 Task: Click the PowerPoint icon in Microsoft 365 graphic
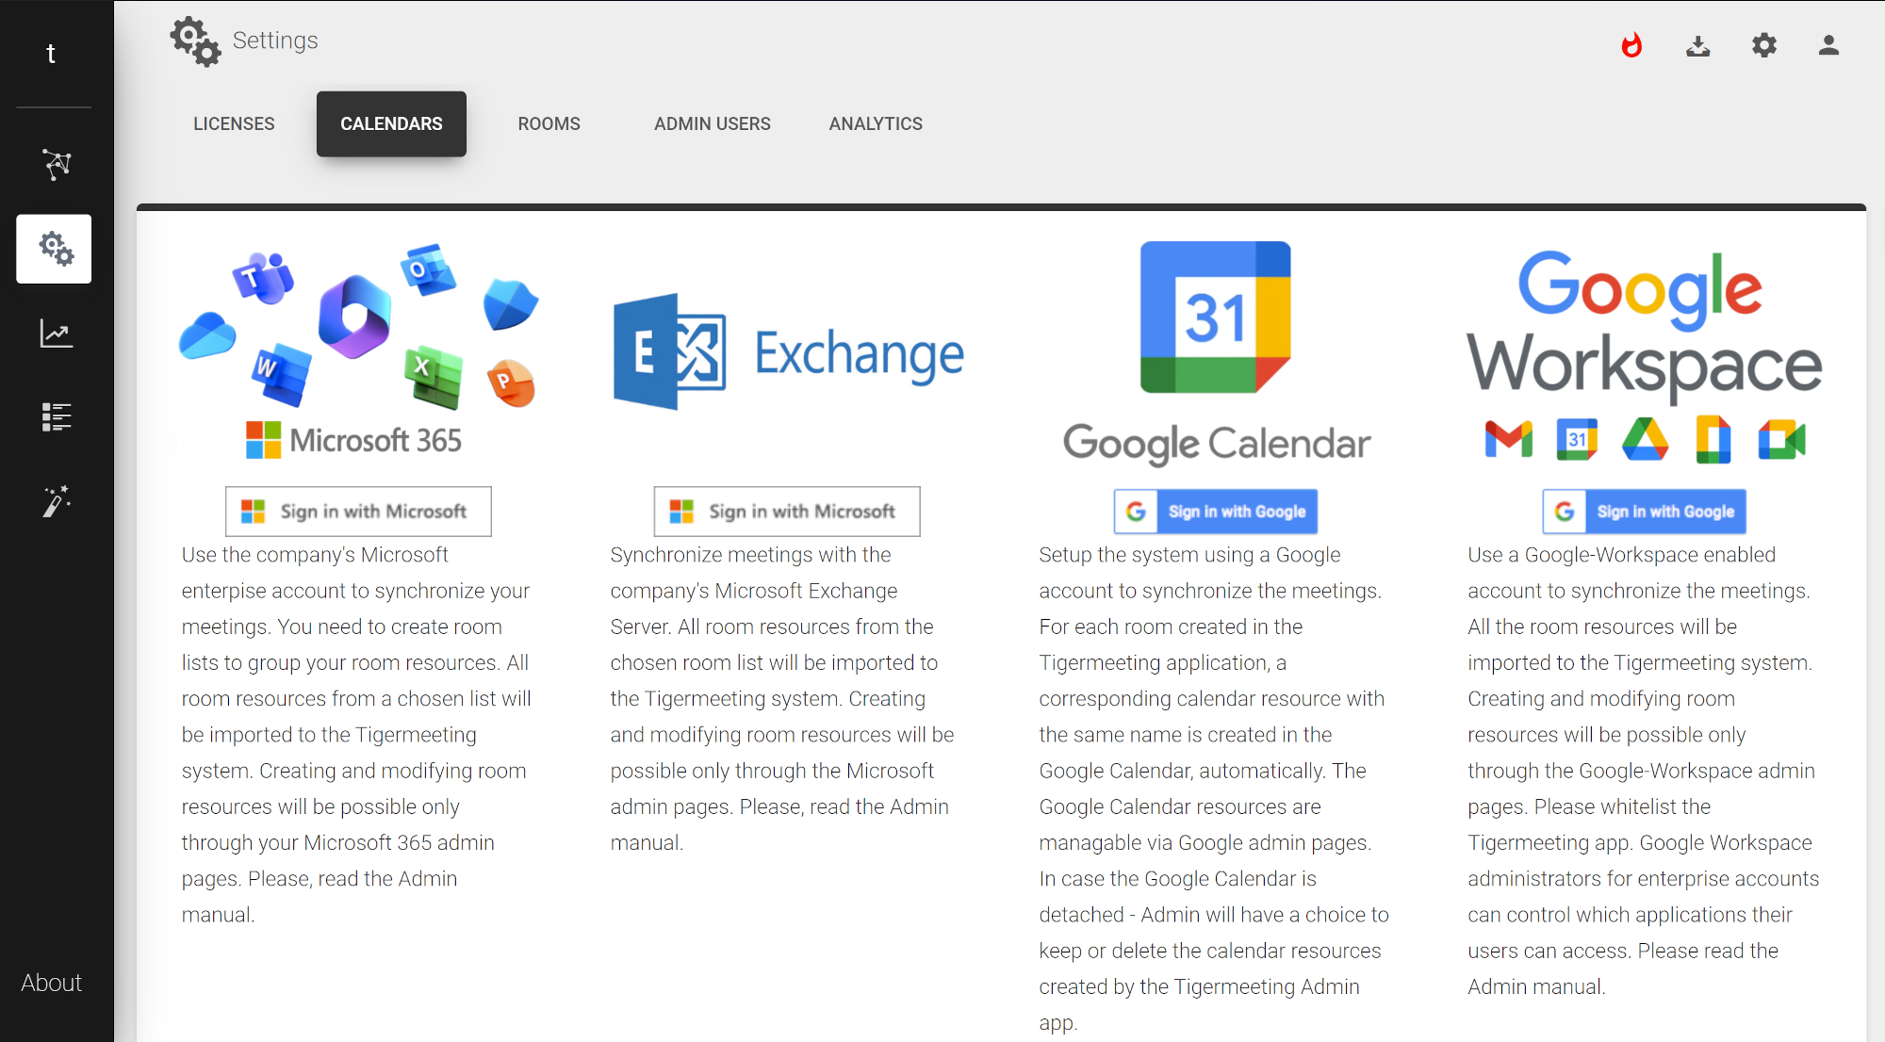[512, 383]
